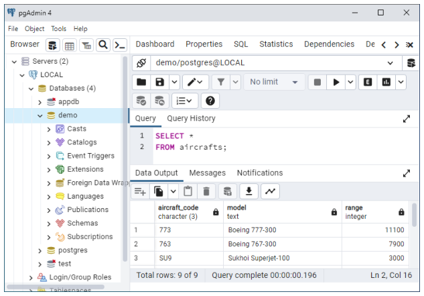
Task: Collapse the Servers (2) tree node
Action: point(14,62)
